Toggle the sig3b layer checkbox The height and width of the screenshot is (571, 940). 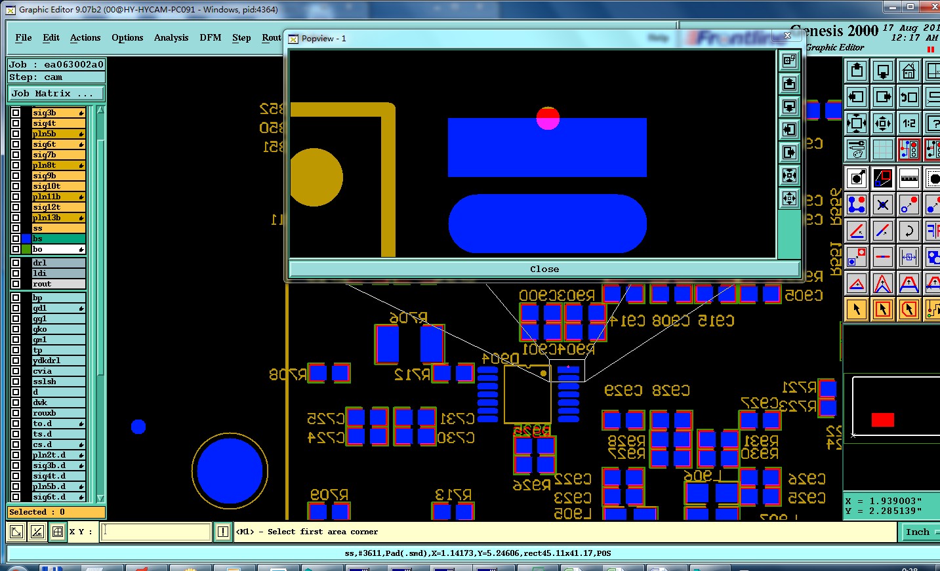tap(16, 113)
